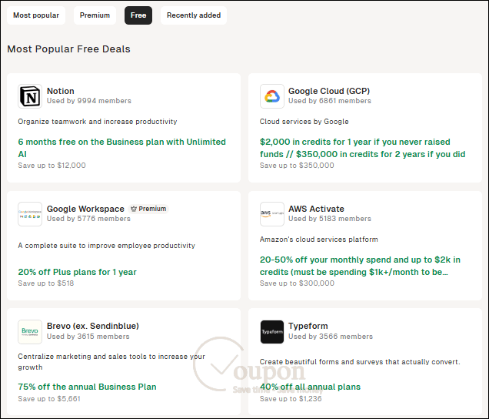Open the Brevo (ex. Sendinblue) title
489x419 pixels.
tap(93, 326)
